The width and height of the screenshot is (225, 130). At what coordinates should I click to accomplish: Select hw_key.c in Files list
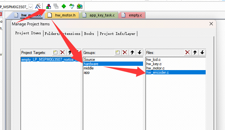(x=176, y=64)
